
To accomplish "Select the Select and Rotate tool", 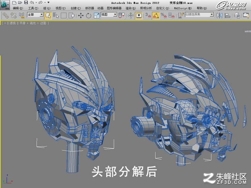I will coord(89,15).
